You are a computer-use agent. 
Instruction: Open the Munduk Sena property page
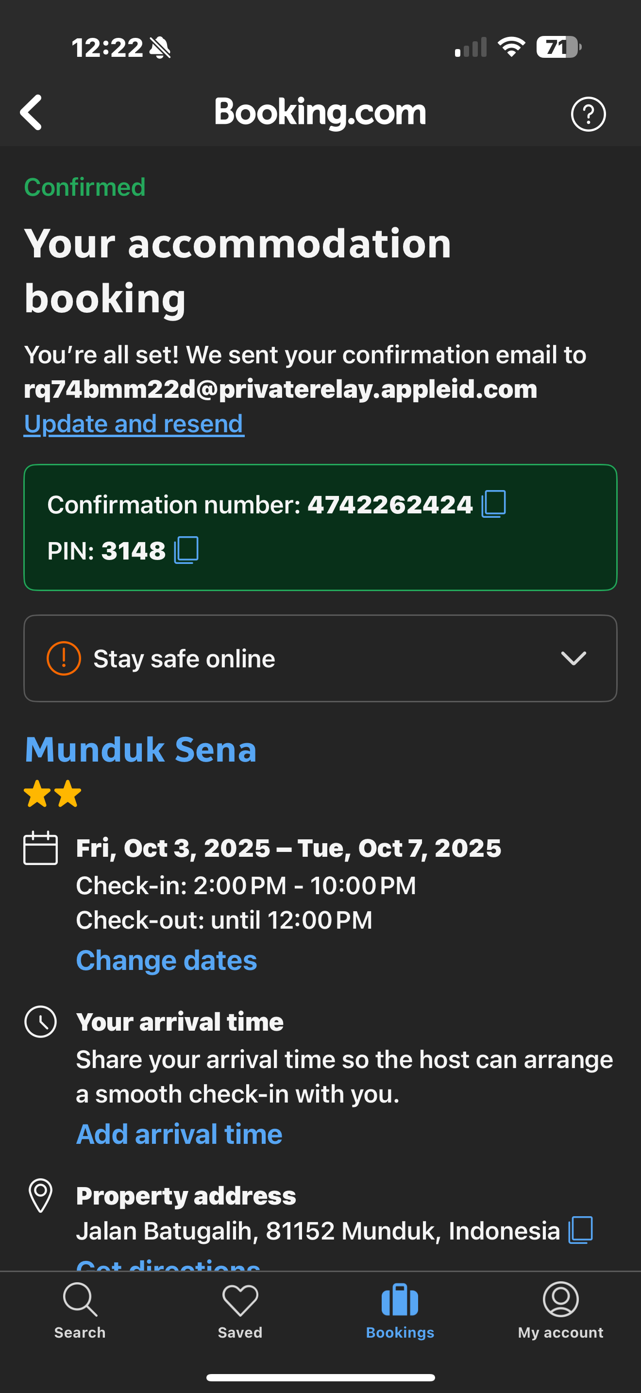tap(140, 749)
